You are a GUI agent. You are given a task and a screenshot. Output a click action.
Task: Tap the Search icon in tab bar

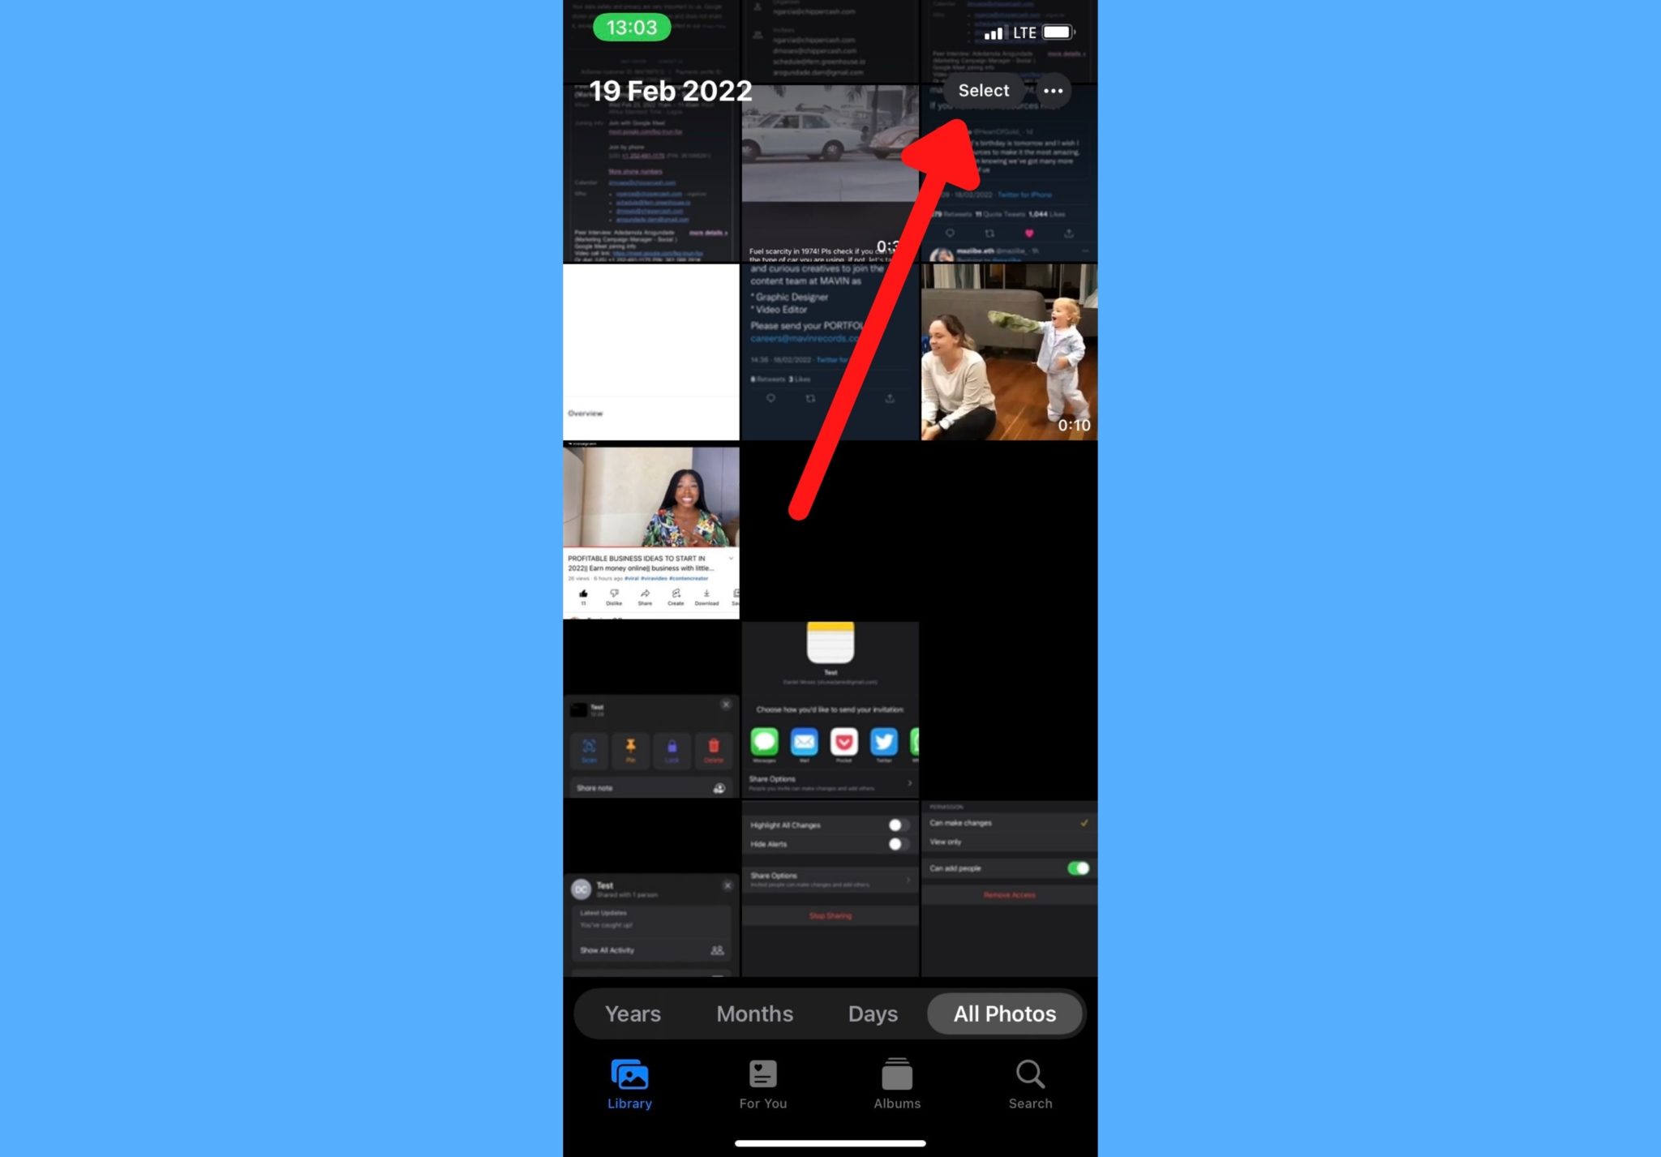click(x=1031, y=1082)
